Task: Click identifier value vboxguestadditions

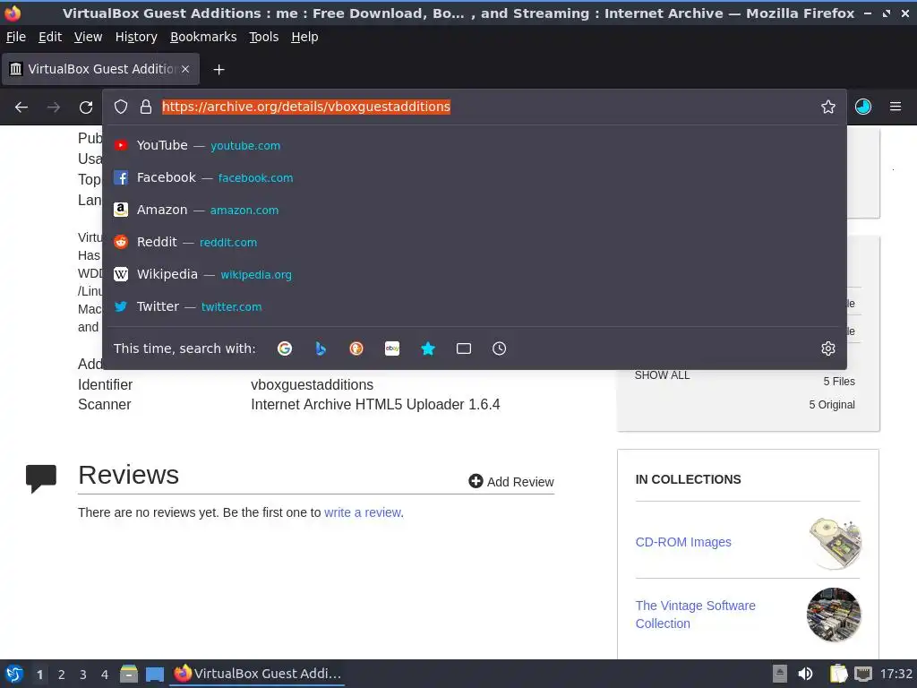Action: pos(312,385)
